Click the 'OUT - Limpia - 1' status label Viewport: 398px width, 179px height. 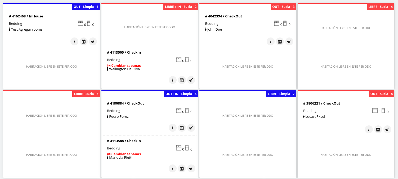click(x=86, y=7)
